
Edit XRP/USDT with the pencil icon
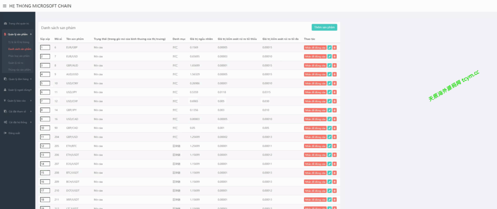330,200
